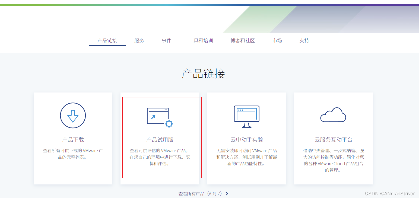Image resolution: width=419 pixels, height=198 pixels.
Task: Click the 云服务互动平台 description text
Action: (x=334, y=160)
